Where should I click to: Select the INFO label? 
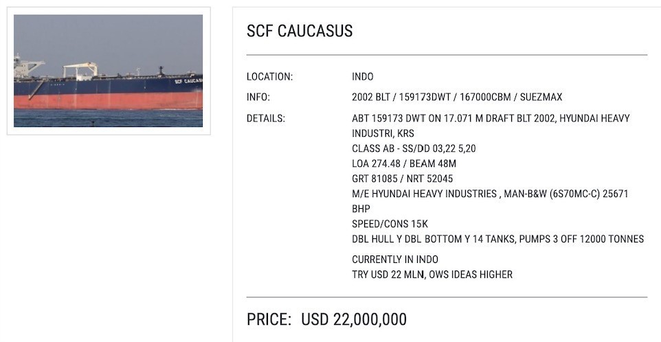coord(258,98)
